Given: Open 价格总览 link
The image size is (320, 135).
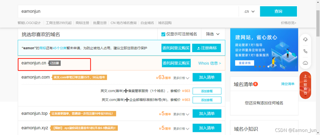Looking at the screenshot, I should pyautogui.click(x=288, y=23).
